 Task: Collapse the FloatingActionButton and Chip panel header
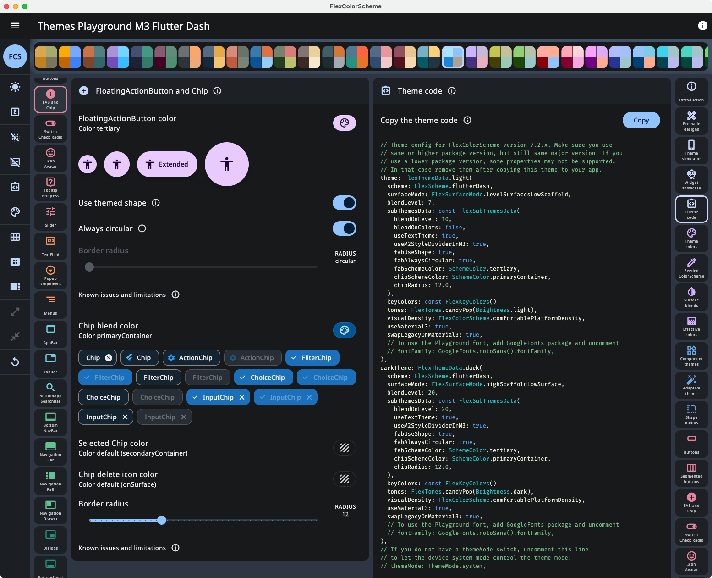pos(220,91)
